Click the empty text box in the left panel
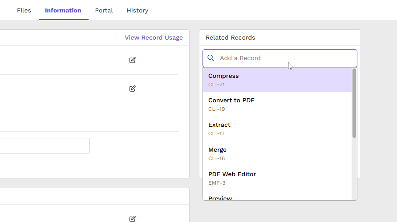Screen dimensions: 397x222 pos(45,145)
